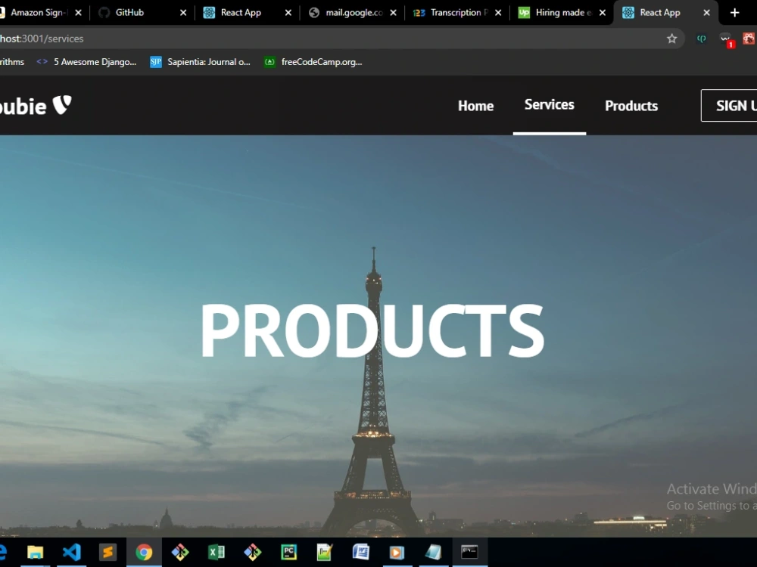
Task: Close the mail.google.com tab
Action: point(393,13)
